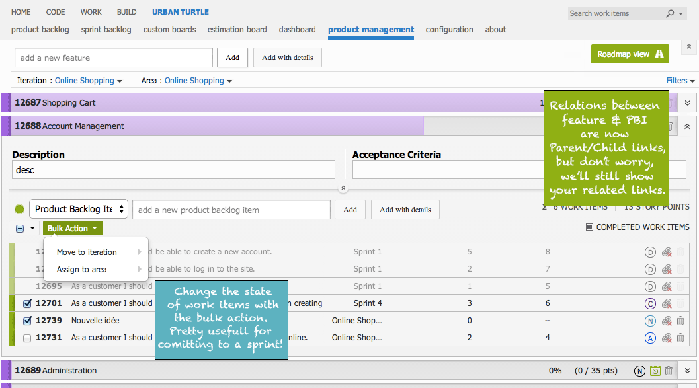Click the Account Management progress bar
Viewport: 699px width, 388px height.
pos(218,126)
